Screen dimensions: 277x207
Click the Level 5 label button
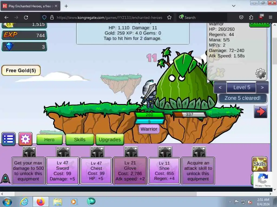241,87
